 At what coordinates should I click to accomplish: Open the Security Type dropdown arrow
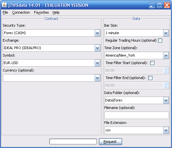(97, 33)
